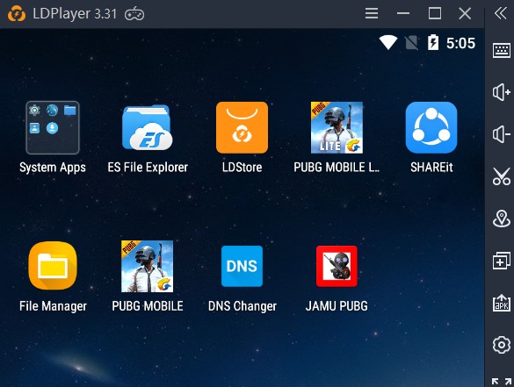The height and width of the screenshot is (387, 514).
Task: Click the no-SIM status icon
Action: pos(411,43)
